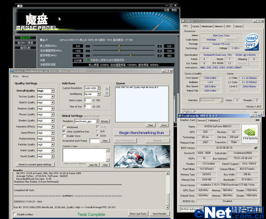Click minus button on memory frequency (900) row

coord(88,56)
